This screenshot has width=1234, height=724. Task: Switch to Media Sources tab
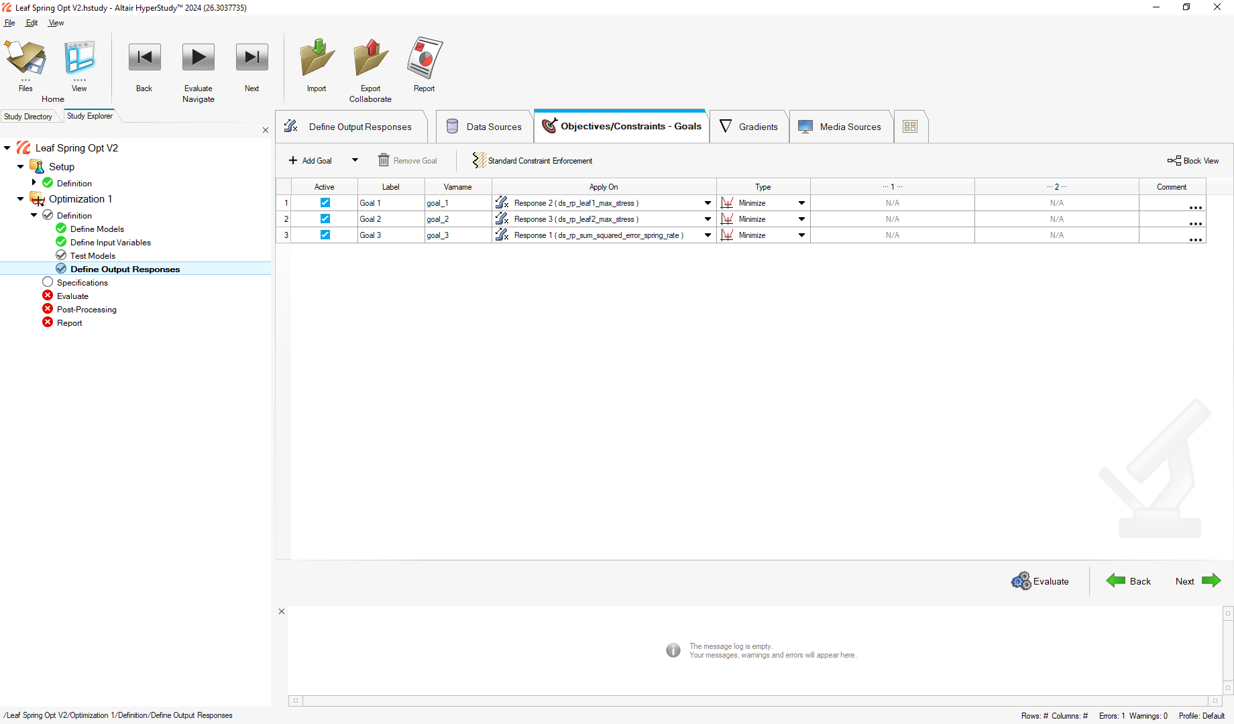(x=840, y=127)
